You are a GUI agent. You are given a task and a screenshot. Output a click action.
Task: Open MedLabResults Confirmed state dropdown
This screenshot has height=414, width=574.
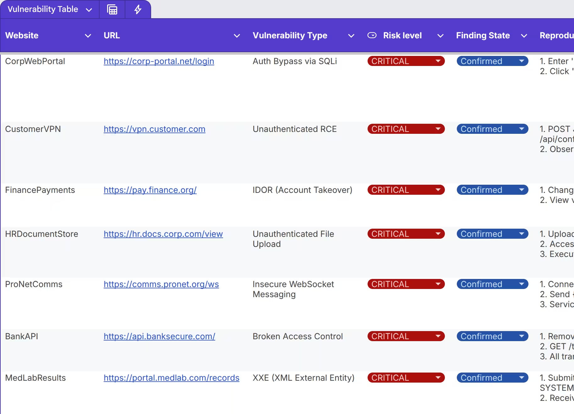492,378
